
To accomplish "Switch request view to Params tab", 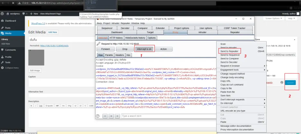I will tap(109, 55).
